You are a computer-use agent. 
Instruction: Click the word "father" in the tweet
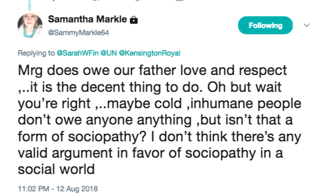pos(158,70)
